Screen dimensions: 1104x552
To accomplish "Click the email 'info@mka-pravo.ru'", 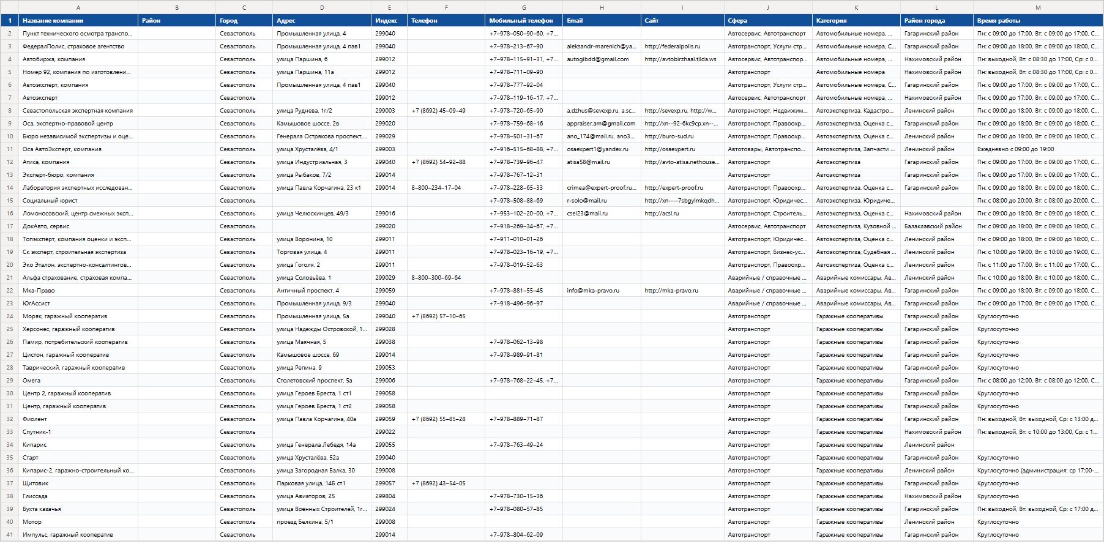I will pos(602,291).
